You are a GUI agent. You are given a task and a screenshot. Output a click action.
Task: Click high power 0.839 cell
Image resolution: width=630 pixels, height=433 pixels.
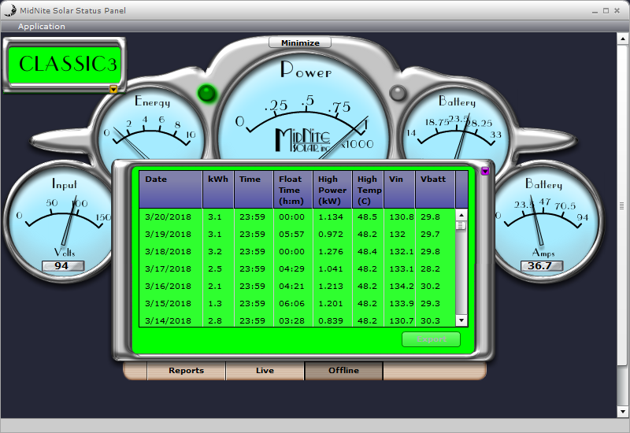[x=331, y=320]
